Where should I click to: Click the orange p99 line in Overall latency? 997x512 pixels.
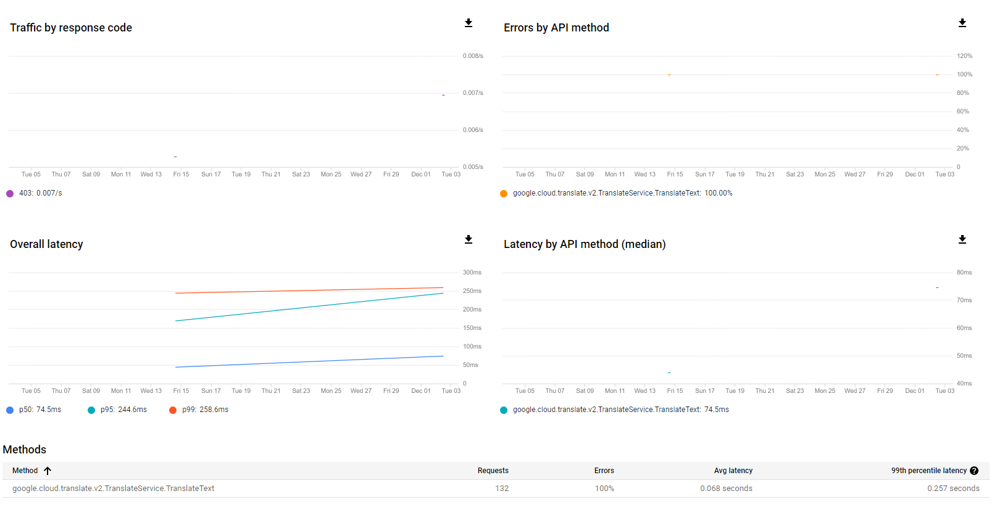309,290
